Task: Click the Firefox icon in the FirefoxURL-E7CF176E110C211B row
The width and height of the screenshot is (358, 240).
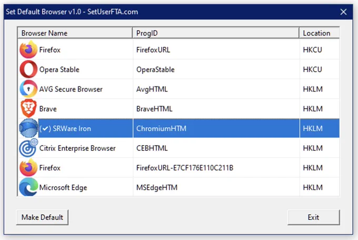Action: point(28,168)
